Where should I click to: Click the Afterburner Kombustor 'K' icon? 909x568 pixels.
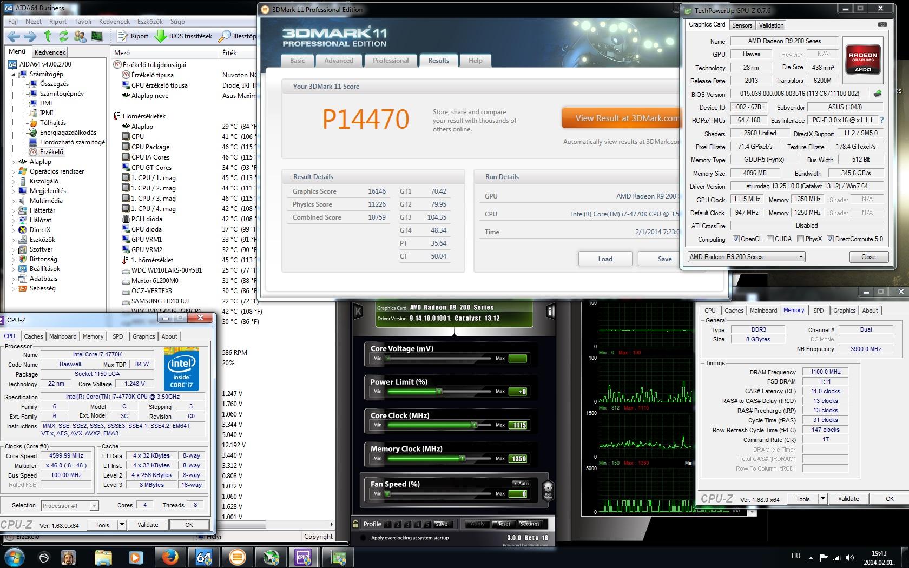pyautogui.click(x=358, y=311)
